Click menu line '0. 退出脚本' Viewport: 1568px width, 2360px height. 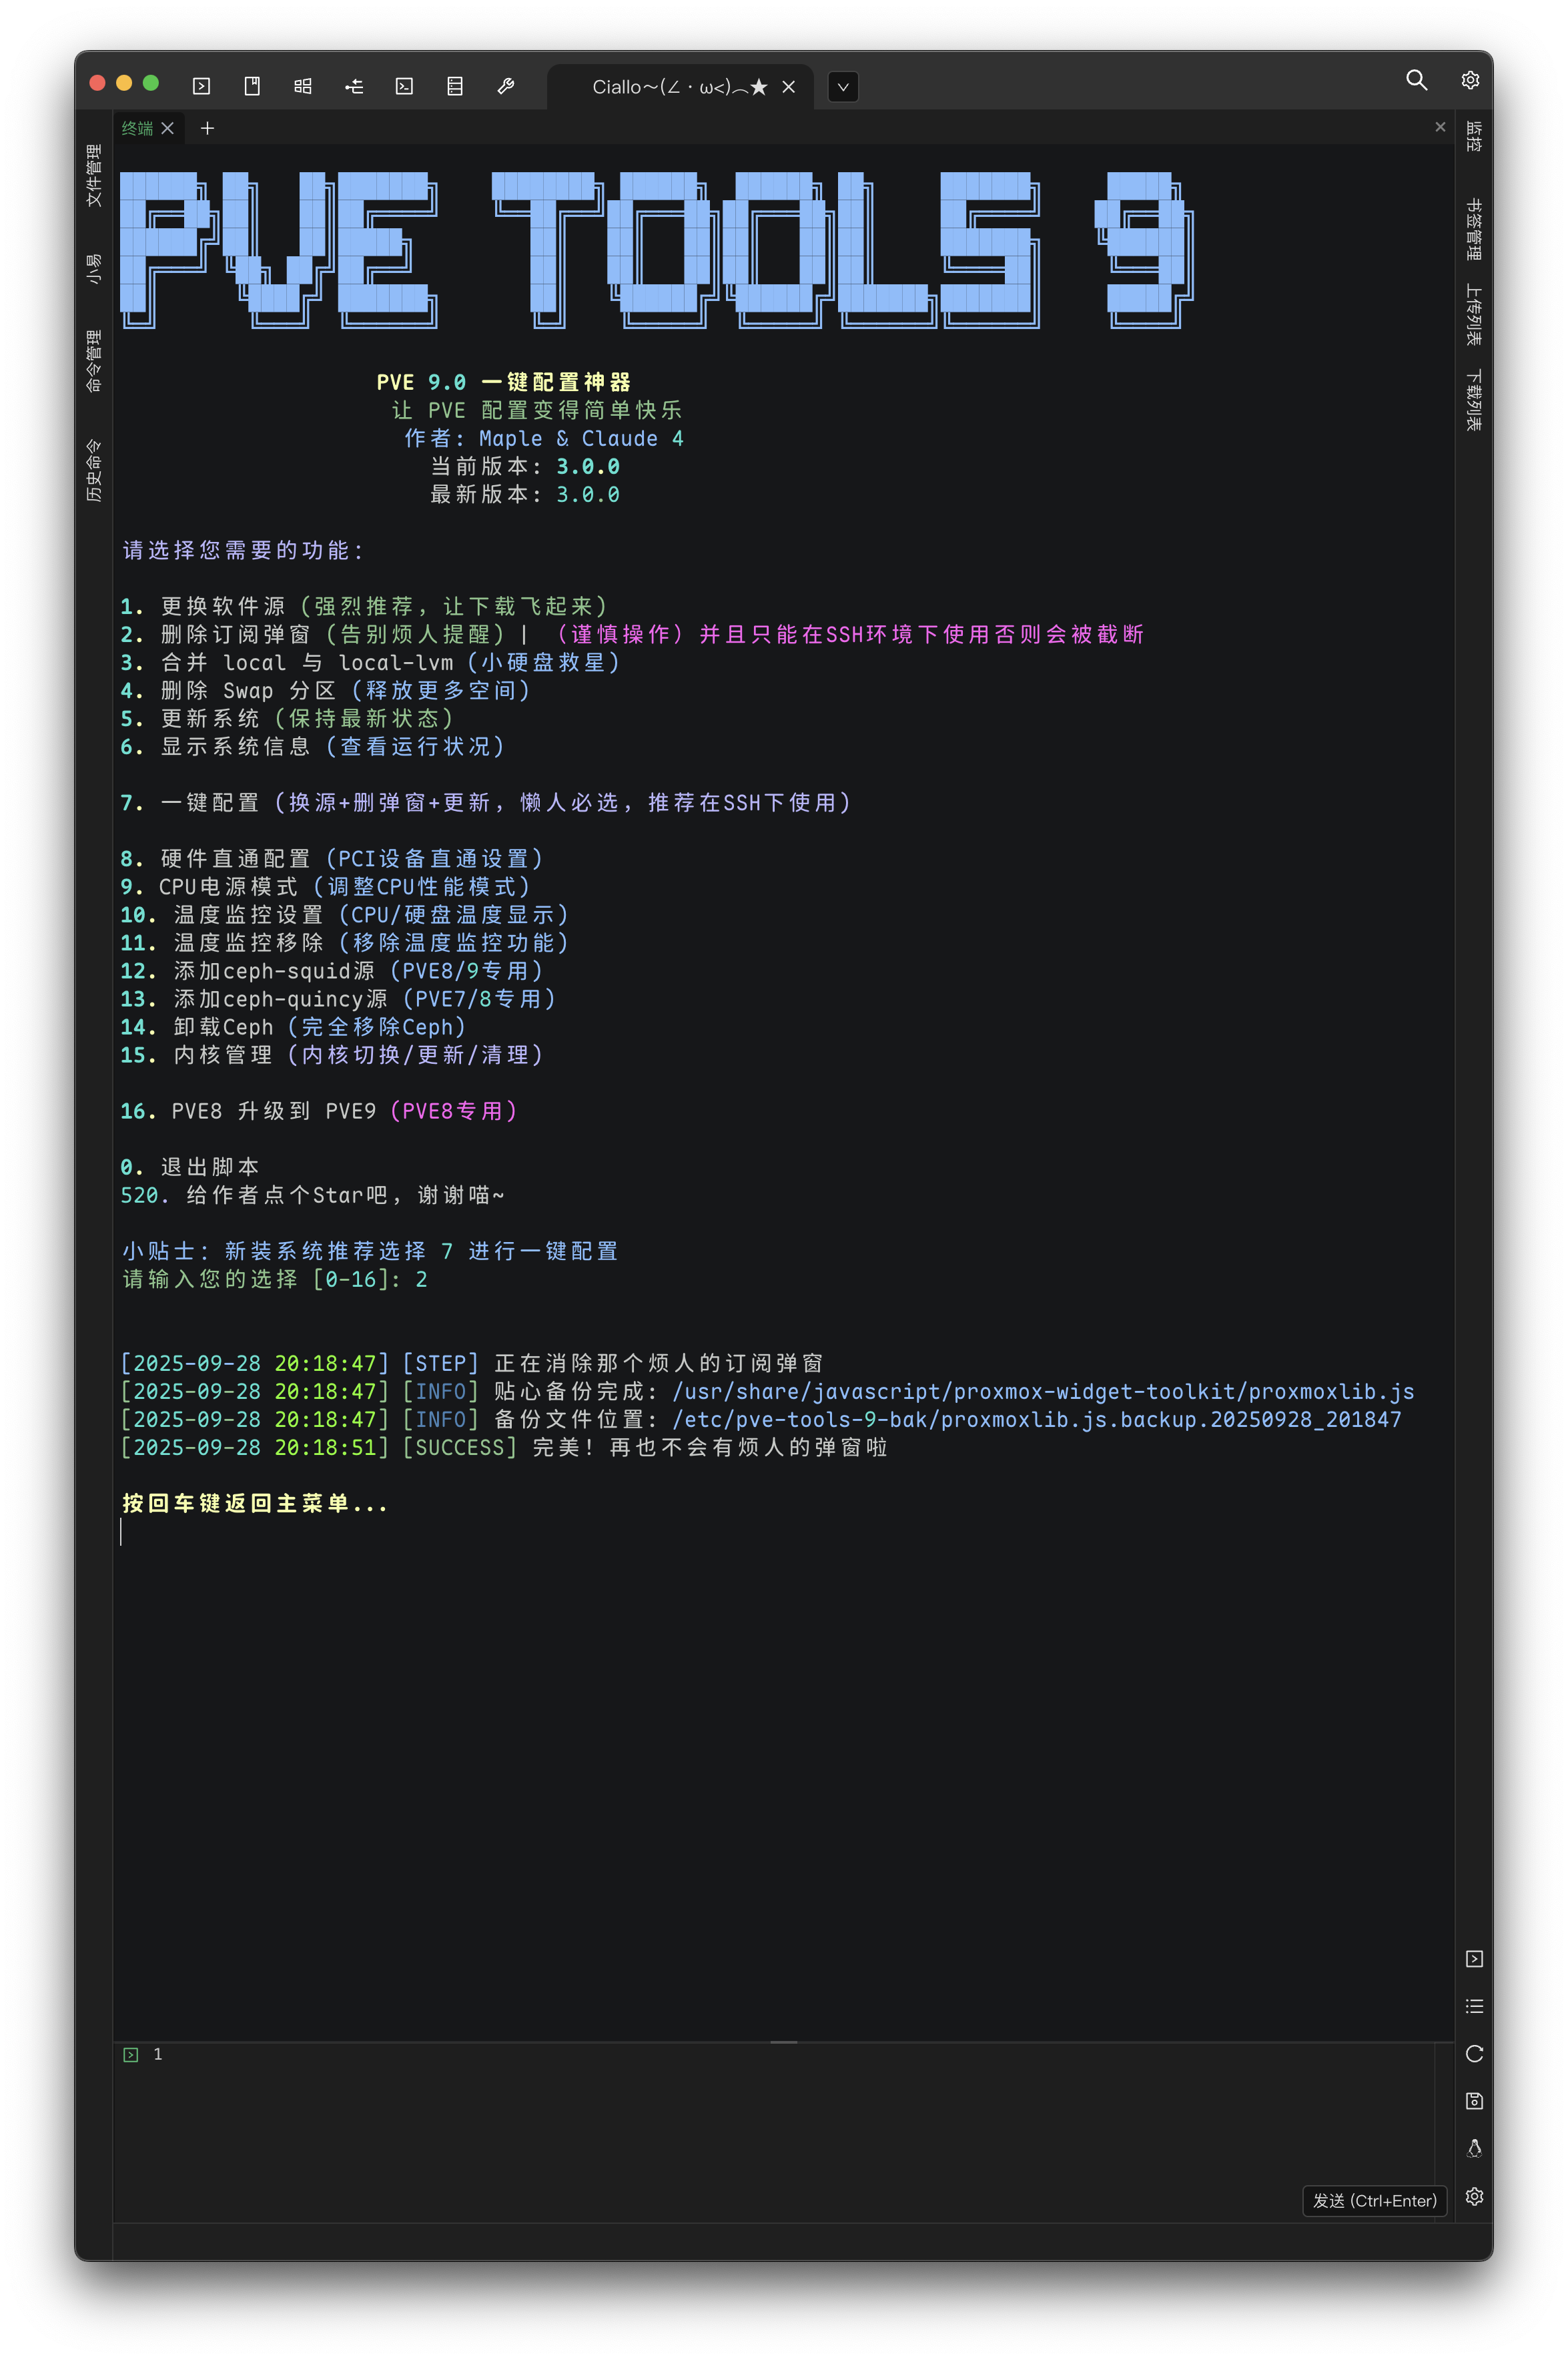point(190,1167)
